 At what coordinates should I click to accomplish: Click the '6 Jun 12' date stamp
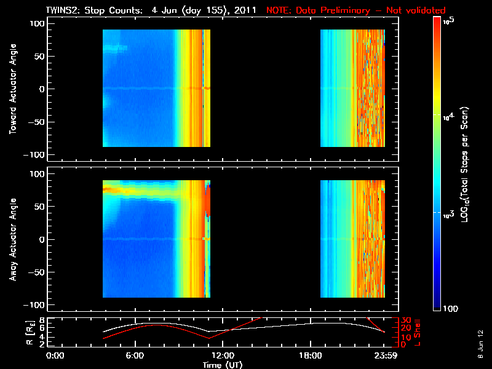[x=481, y=344]
